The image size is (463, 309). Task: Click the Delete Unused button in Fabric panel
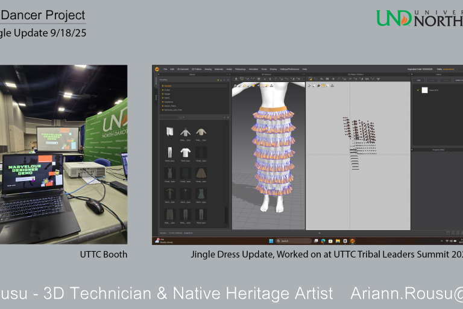pos(458,80)
